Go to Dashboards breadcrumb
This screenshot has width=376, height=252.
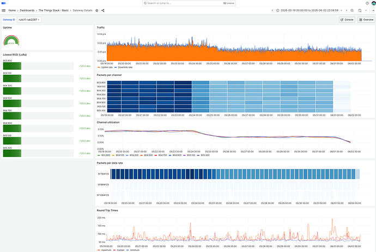tap(27, 10)
